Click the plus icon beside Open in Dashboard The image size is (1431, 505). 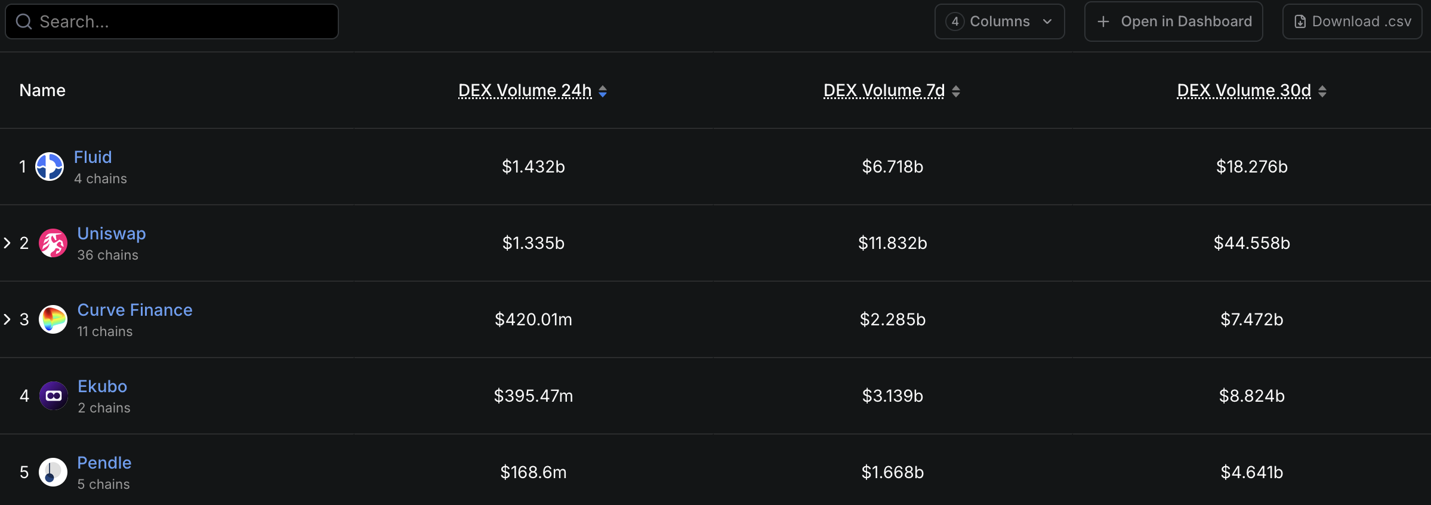point(1103,21)
